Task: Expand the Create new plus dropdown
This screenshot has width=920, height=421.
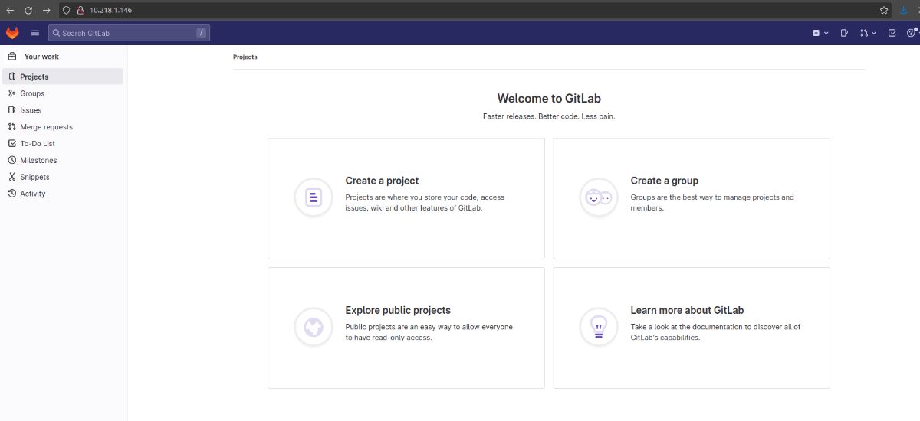Action: click(820, 33)
